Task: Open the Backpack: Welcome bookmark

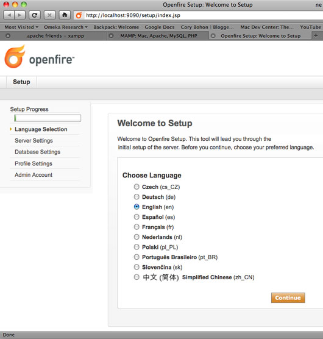Action: (x=116, y=27)
